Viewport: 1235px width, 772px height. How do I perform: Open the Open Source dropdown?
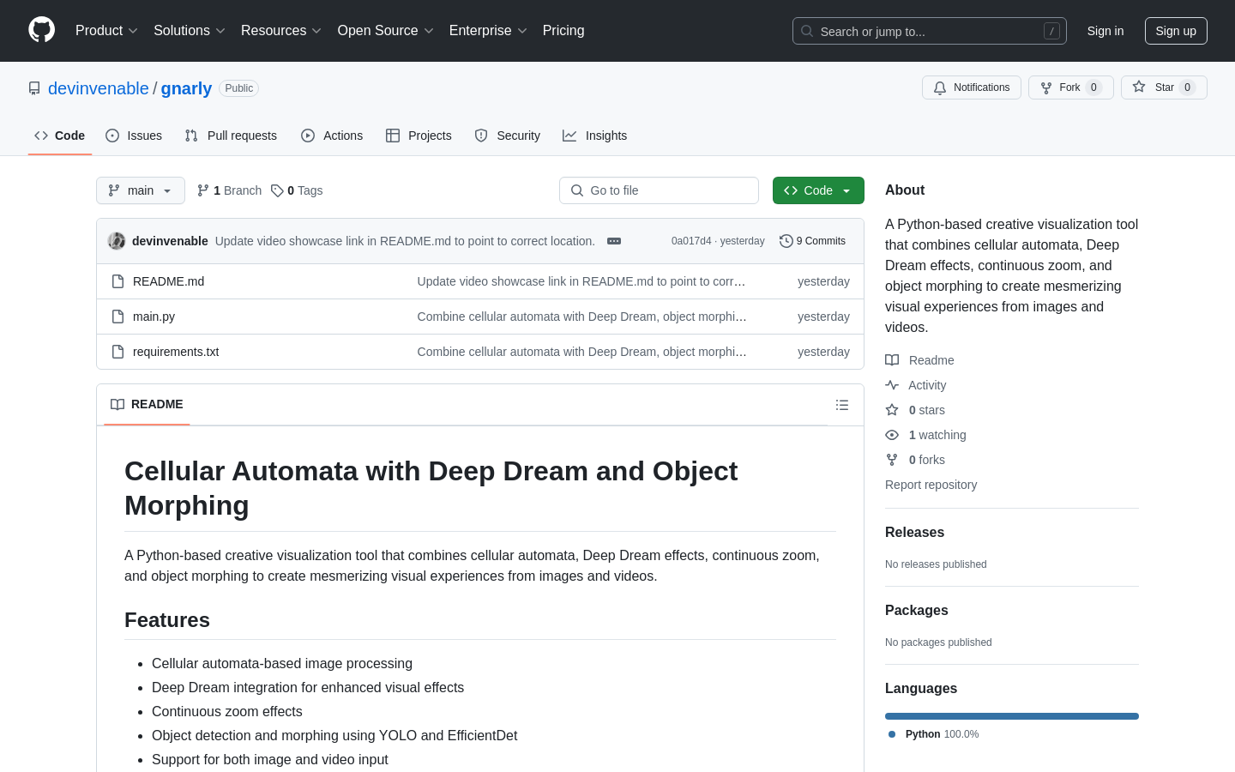(386, 31)
